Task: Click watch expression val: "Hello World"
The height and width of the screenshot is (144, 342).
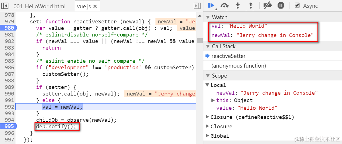Action: click(x=239, y=26)
